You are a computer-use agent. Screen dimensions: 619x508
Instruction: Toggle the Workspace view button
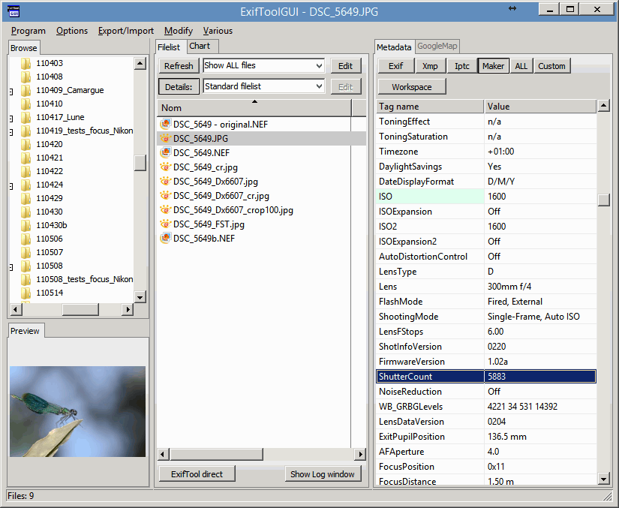coord(412,87)
